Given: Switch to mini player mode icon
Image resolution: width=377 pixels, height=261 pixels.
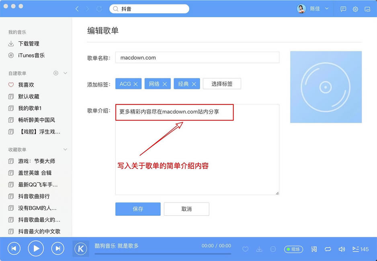Looking at the screenshot, I should click(x=367, y=9).
